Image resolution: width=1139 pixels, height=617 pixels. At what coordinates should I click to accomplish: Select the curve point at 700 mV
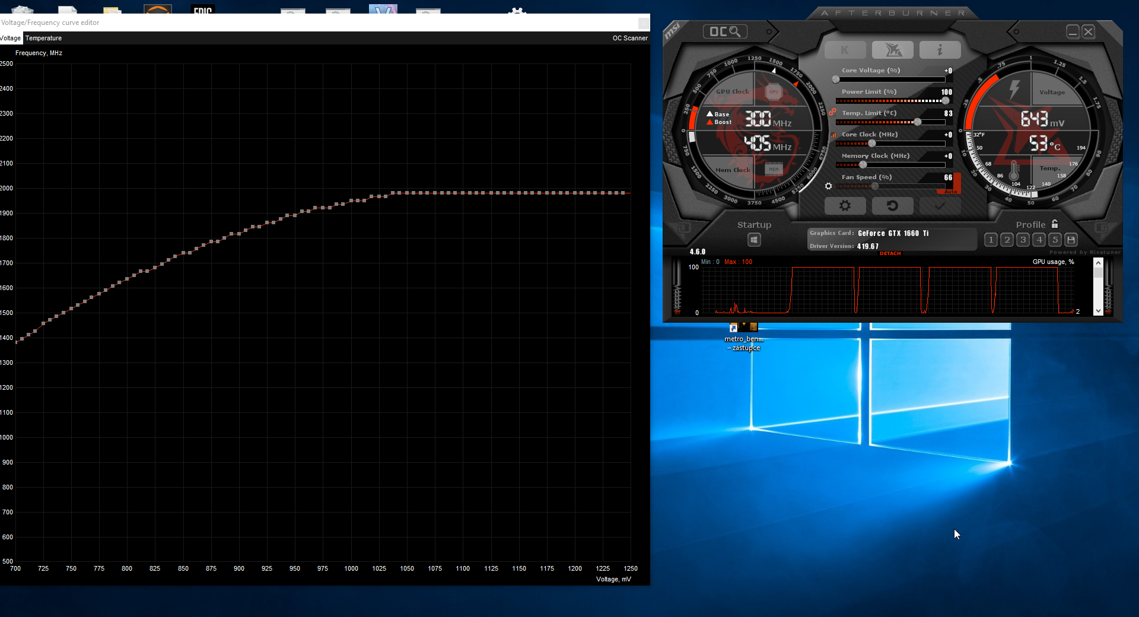(16, 342)
